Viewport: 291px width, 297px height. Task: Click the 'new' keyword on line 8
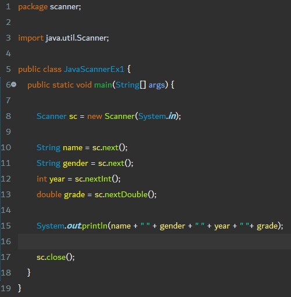click(x=95, y=117)
